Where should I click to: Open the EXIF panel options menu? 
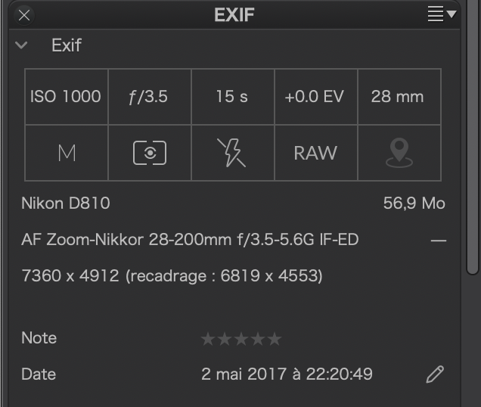[442, 14]
